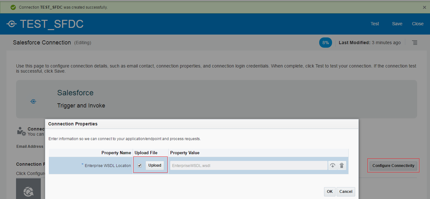
Task: Click the connection administrator people icon
Action: pos(22,131)
